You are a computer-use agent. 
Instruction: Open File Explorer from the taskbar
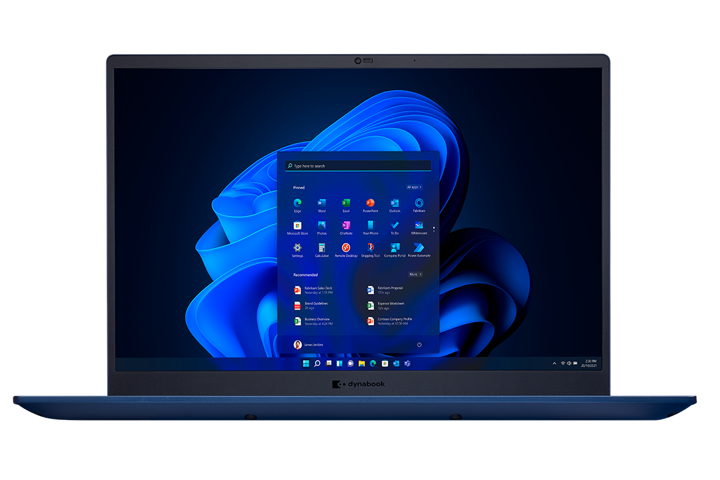[362, 364]
